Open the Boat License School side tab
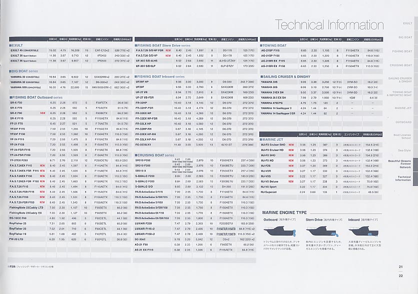The image size is (418, 294). tap(402, 136)
